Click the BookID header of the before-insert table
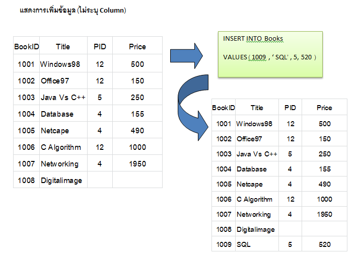This screenshot has height=263, width=359. click(27, 47)
